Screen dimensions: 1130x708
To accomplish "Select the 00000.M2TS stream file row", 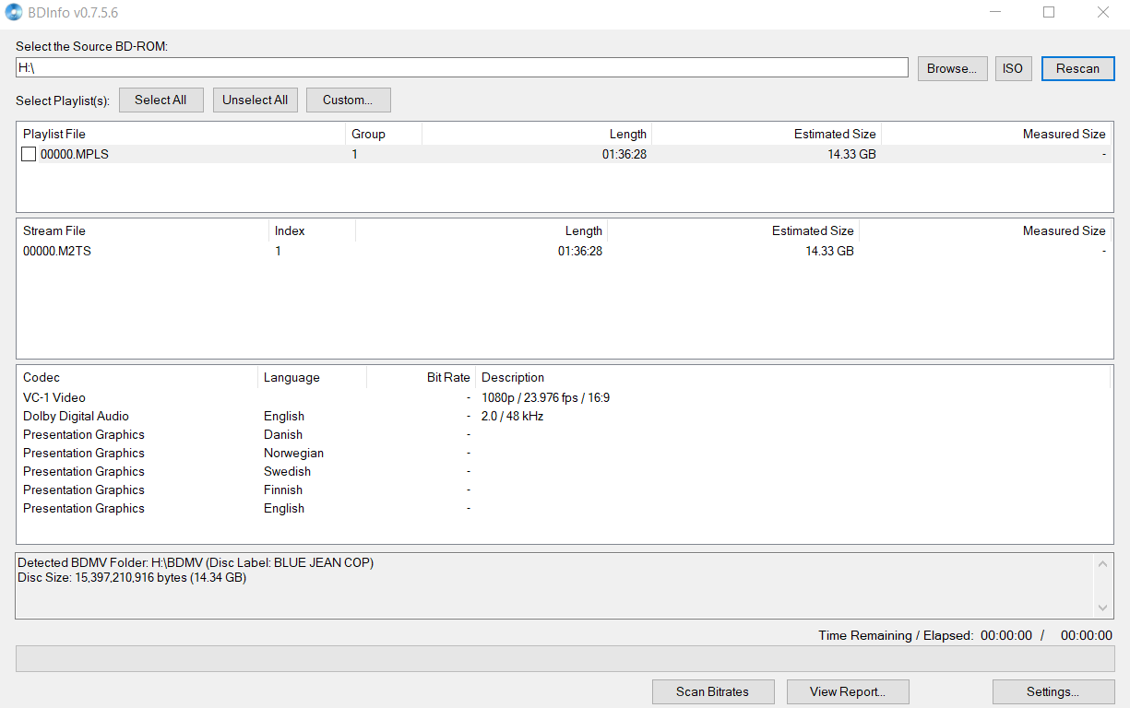I will coord(565,251).
